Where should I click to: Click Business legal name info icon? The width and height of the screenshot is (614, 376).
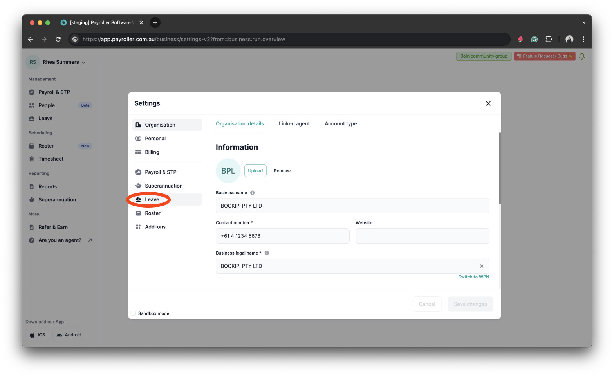point(267,253)
